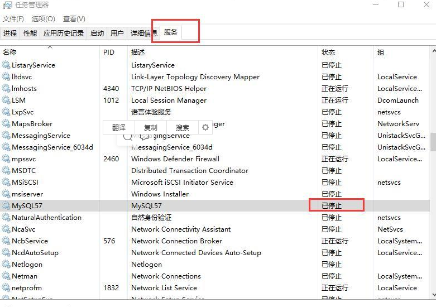Viewport: 436px width, 307px height.
Task: Click the MySQL57 service icon
Action: [6, 206]
